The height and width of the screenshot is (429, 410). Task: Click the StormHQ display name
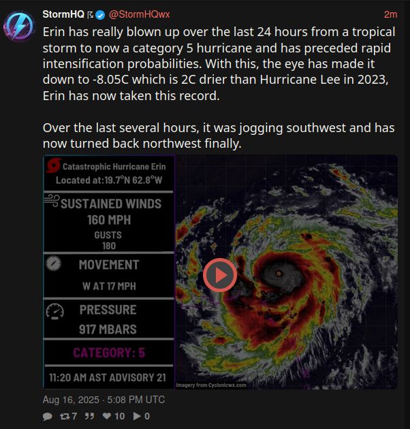point(63,14)
